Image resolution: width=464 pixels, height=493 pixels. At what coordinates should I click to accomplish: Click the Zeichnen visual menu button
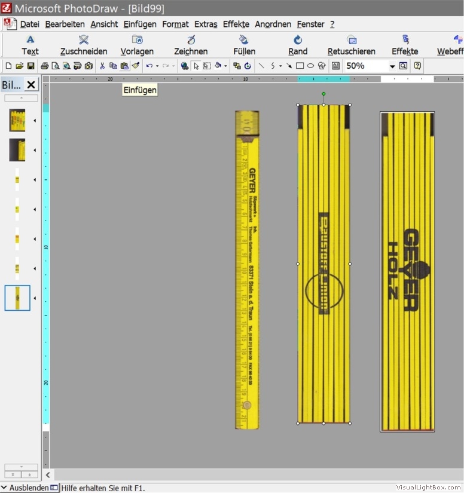click(191, 45)
